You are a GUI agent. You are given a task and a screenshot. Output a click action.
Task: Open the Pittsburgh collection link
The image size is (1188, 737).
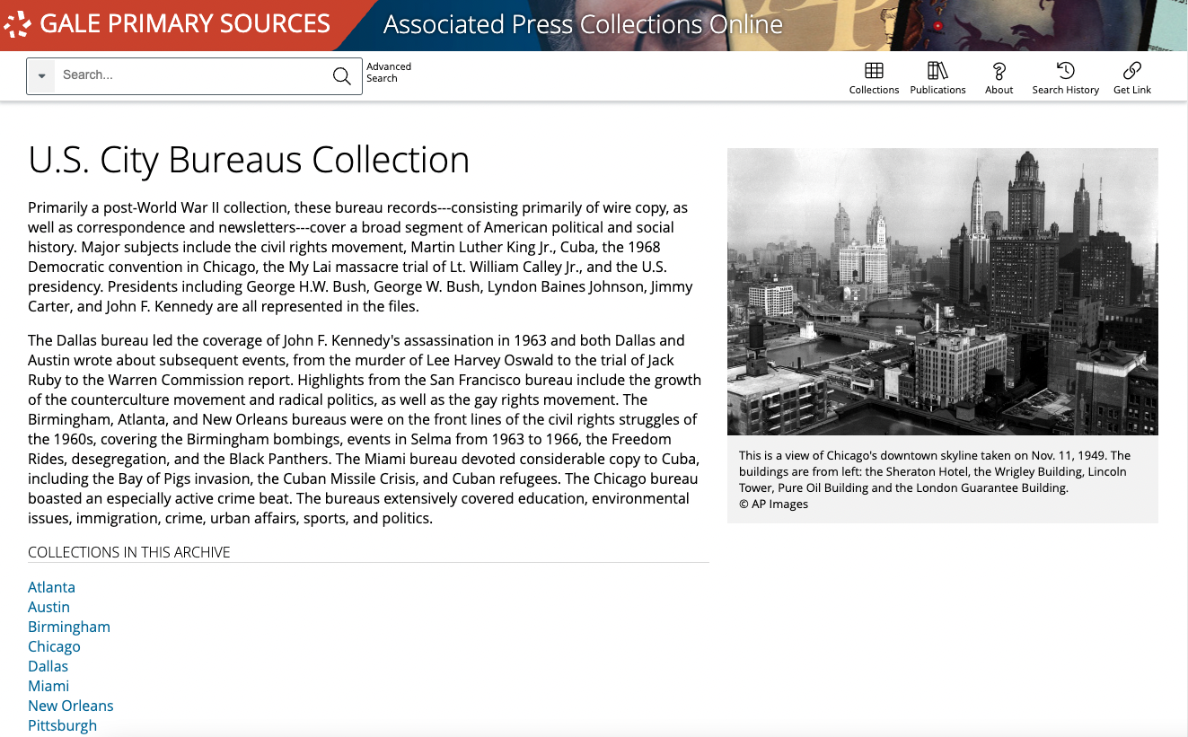[x=62, y=725]
